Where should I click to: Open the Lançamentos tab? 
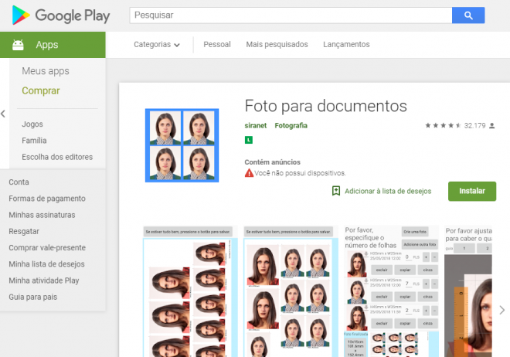coord(346,45)
